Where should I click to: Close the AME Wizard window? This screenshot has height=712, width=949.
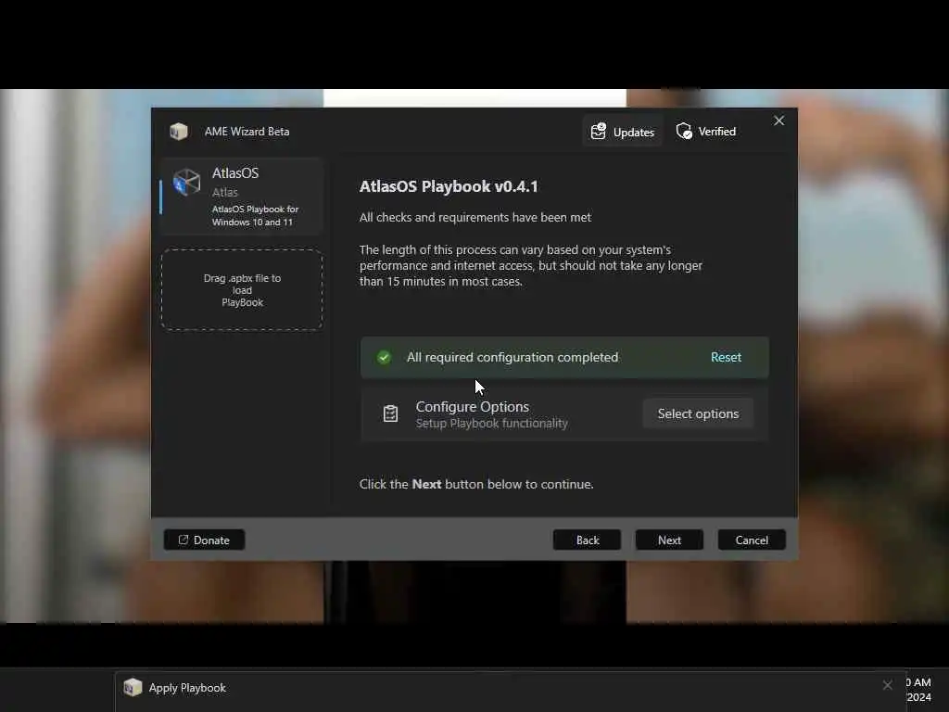pyautogui.click(x=778, y=121)
